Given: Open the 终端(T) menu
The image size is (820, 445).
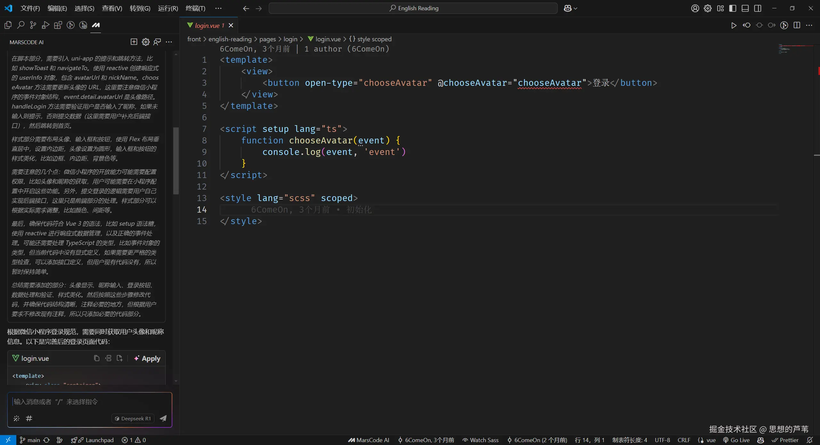Looking at the screenshot, I should 195,8.
